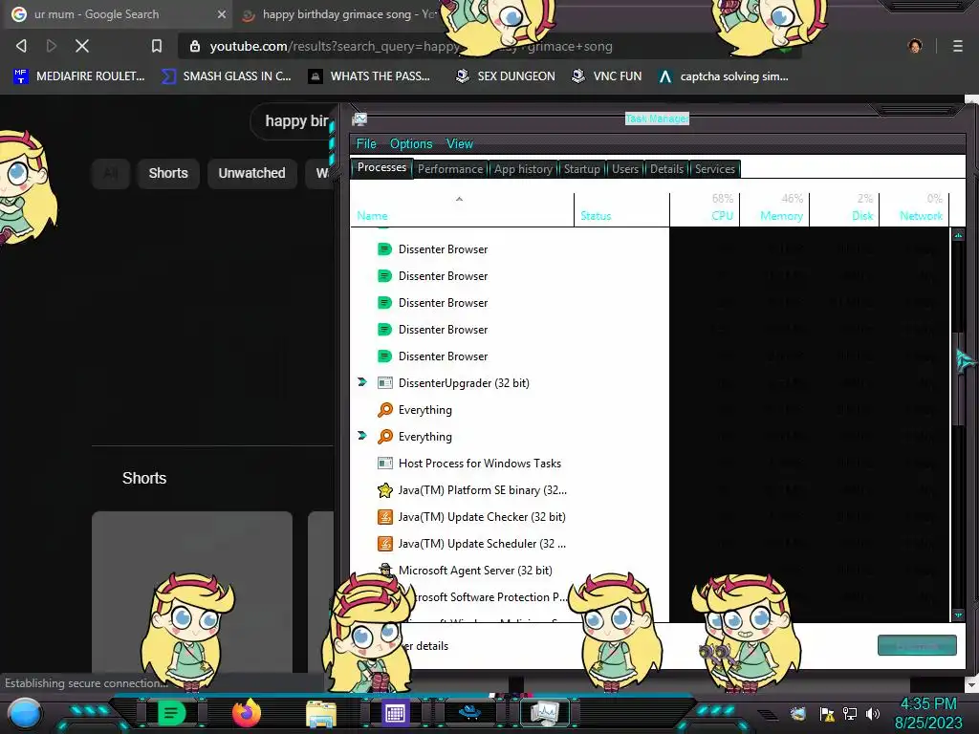Open the WHATS THE PASS... bookmark
Screen dimensions: 979x734
369,76
